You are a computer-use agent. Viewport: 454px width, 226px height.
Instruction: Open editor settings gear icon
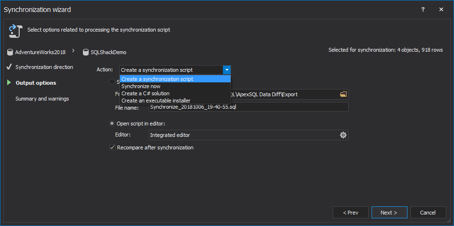click(343, 136)
